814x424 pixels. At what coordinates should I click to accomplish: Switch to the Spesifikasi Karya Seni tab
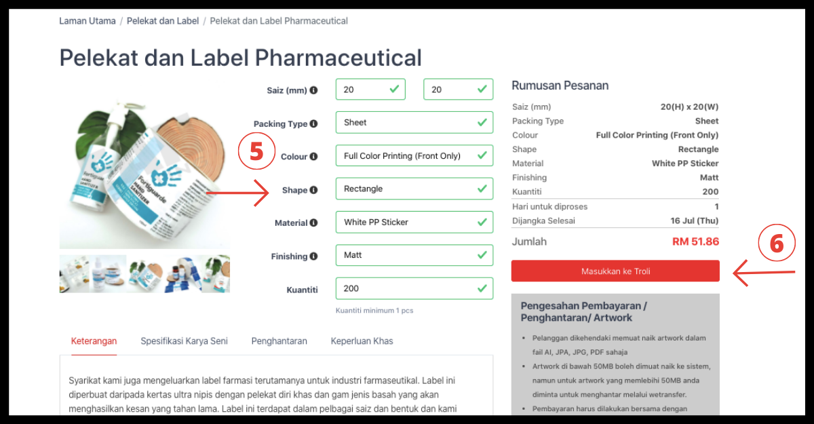click(x=184, y=341)
